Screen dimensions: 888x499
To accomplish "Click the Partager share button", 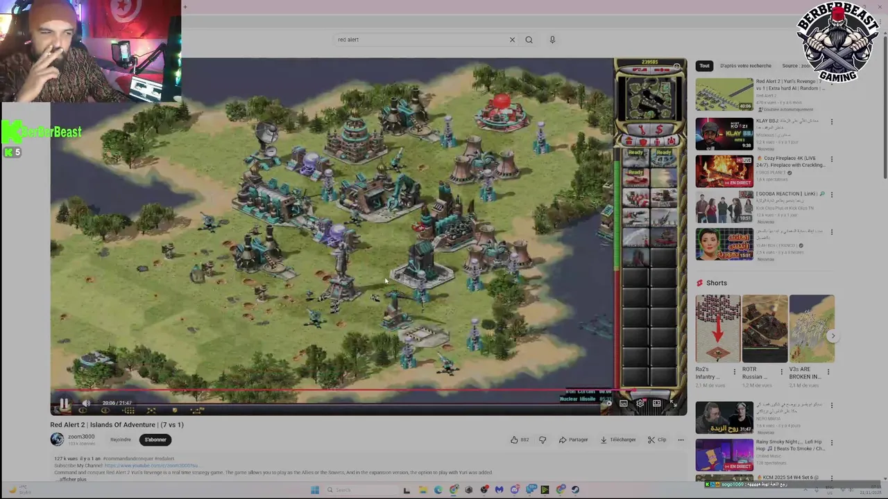I will click(x=573, y=439).
